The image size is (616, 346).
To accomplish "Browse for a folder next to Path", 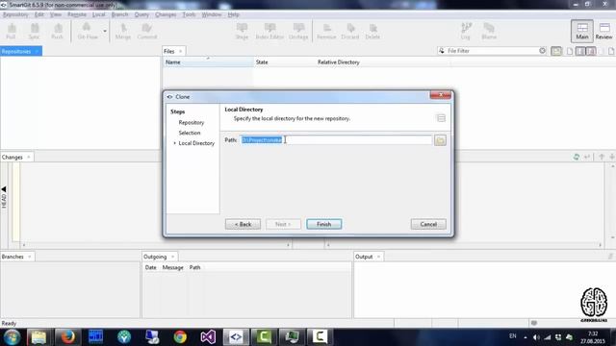I will [x=440, y=140].
